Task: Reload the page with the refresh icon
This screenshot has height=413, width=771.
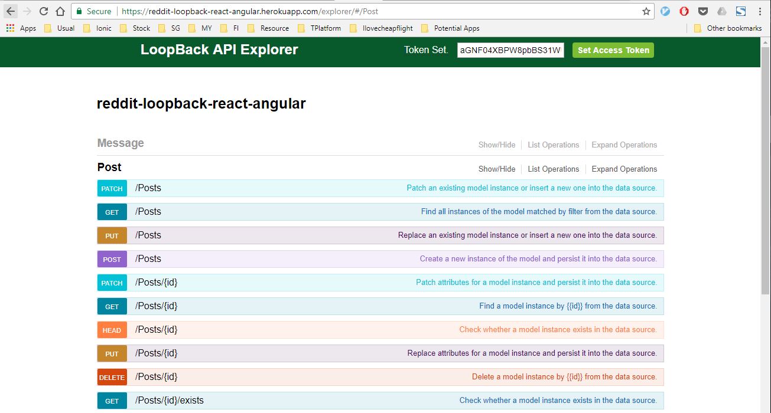Action: [x=44, y=11]
